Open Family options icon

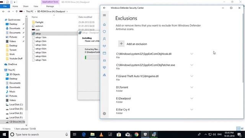tap(105, 75)
